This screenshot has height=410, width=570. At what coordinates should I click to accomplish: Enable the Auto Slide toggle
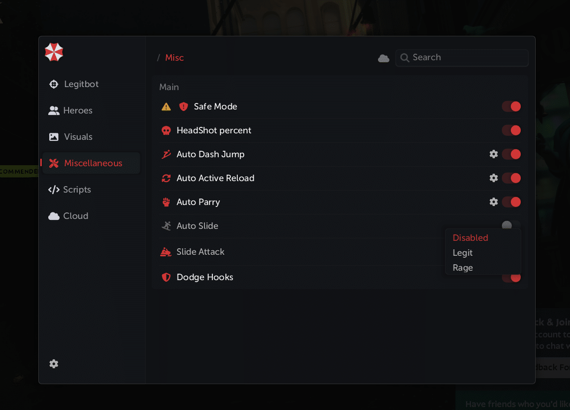pos(511,225)
